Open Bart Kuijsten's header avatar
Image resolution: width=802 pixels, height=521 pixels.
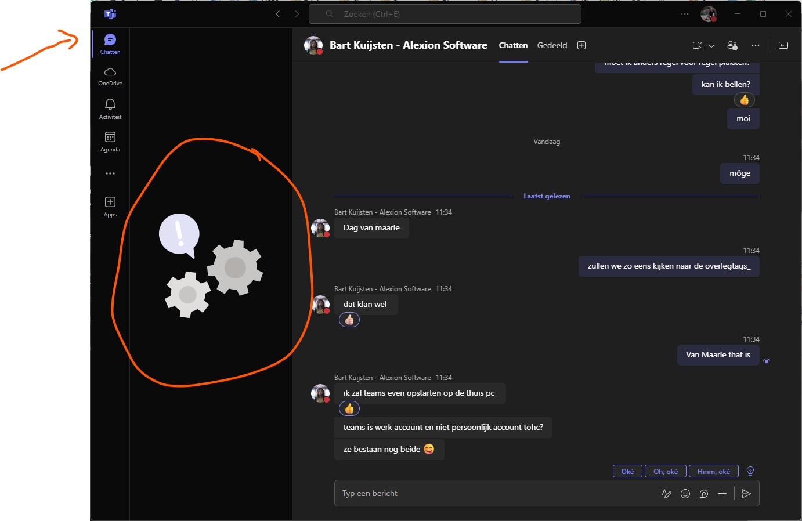pos(313,45)
